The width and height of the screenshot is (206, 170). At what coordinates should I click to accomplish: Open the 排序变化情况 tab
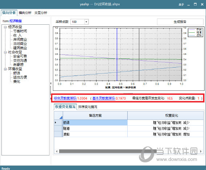point(88,107)
